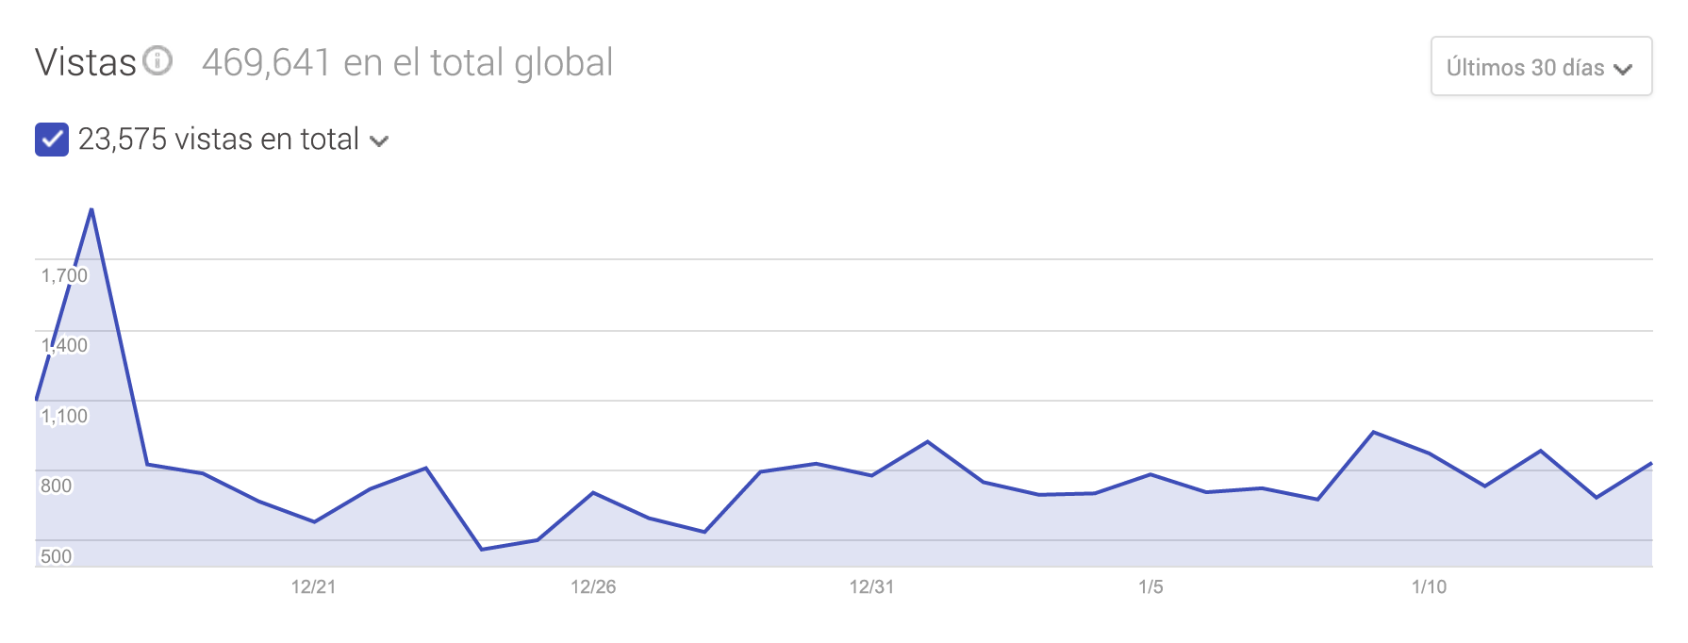The width and height of the screenshot is (1688, 643).
Task: Select the 12/31 date label on axis
Action: pos(871,586)
